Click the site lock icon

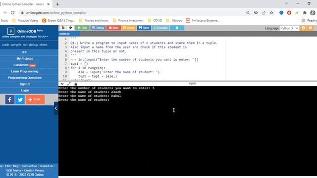point(22,13)
